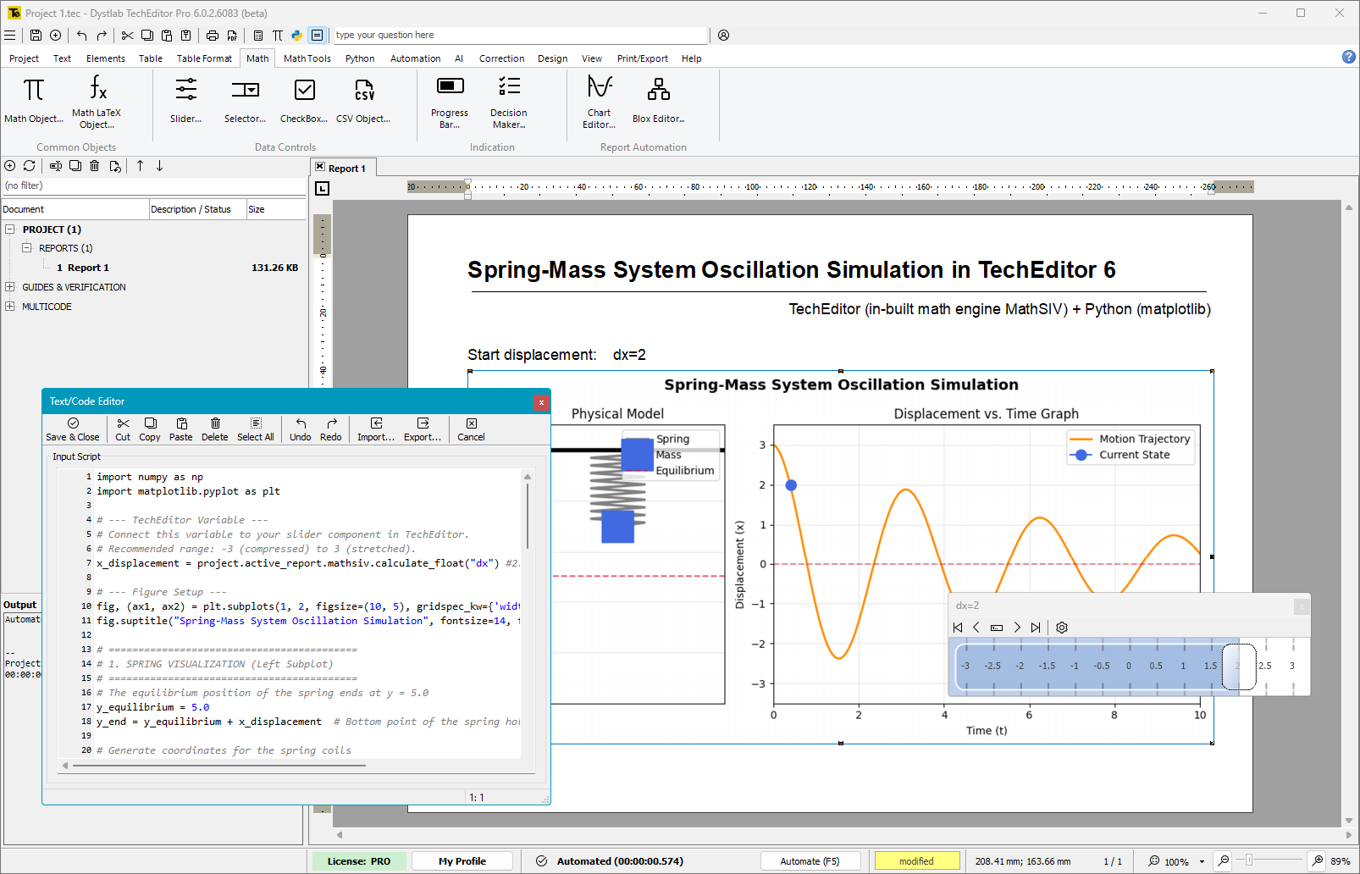Insert a Math LaTeX Object
The image size is (1360, 874).
click(97, 102)
